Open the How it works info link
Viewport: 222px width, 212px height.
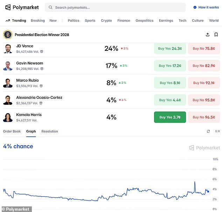[206, 7]
